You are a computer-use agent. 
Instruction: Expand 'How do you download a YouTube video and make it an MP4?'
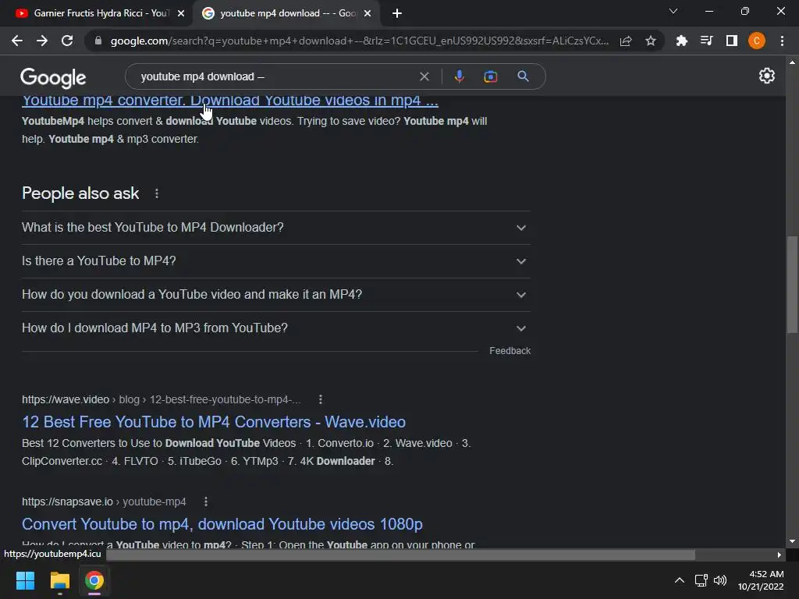coord(275,295)
